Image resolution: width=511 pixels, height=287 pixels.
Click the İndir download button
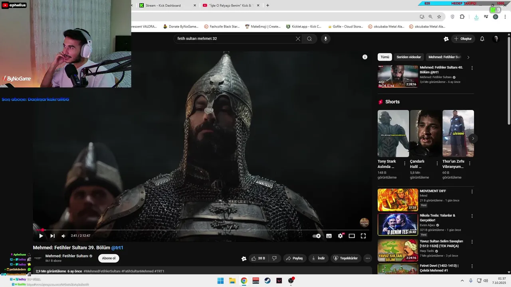tap(318, 258)
